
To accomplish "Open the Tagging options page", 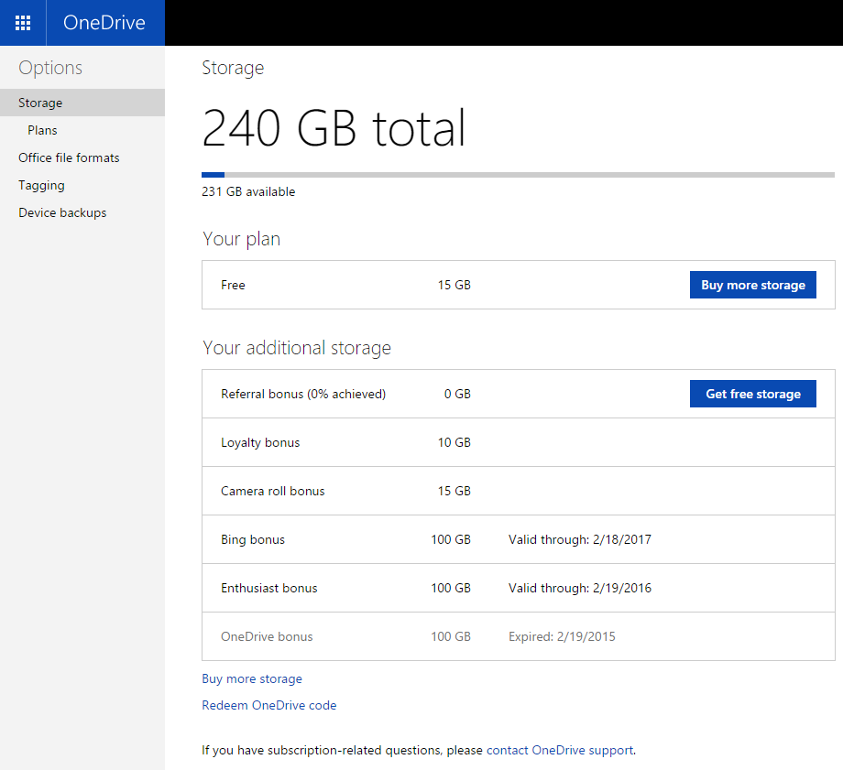I will pyautogui.click(x=41, y=186).
